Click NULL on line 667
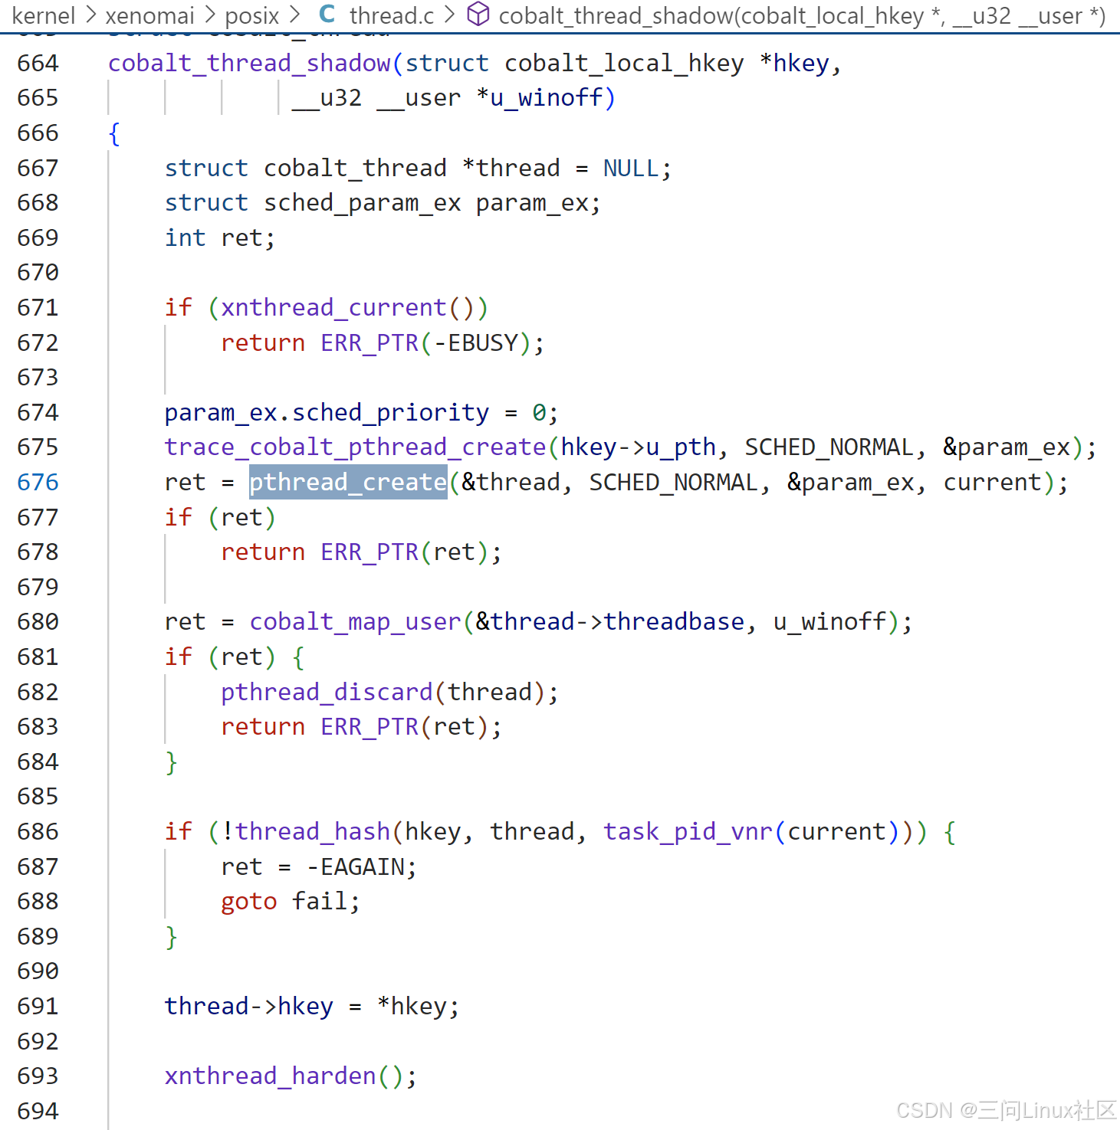Screen dimensions: 1120x1130 [631, 168]
